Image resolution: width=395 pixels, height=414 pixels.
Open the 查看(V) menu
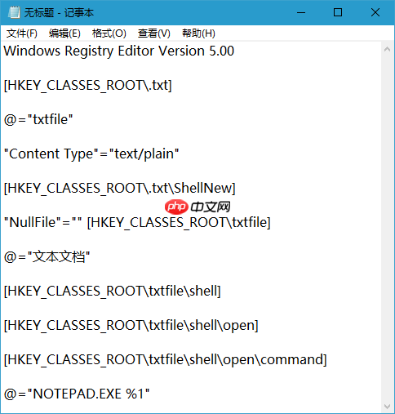(x=154, y=33)
